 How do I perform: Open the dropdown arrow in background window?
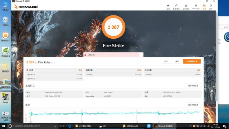coord(224,27)
